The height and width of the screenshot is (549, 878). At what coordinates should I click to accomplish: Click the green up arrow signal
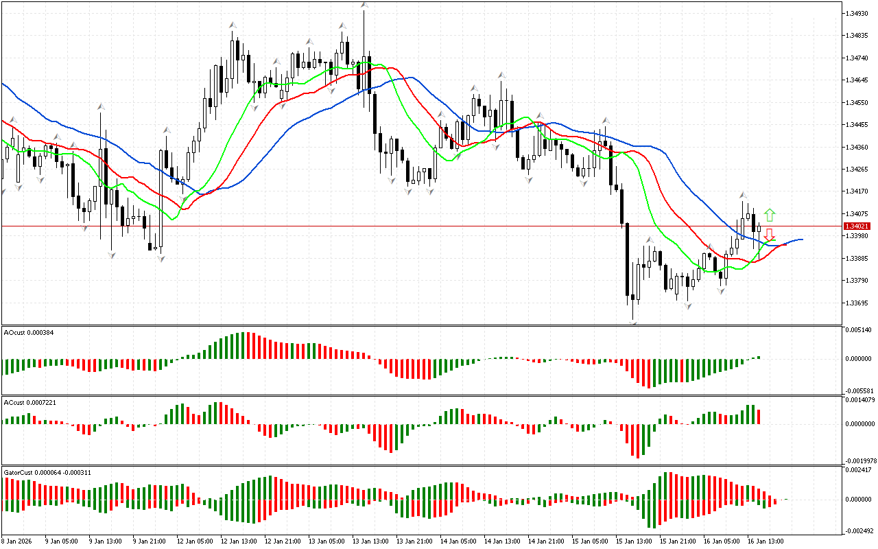coord(770,214)
